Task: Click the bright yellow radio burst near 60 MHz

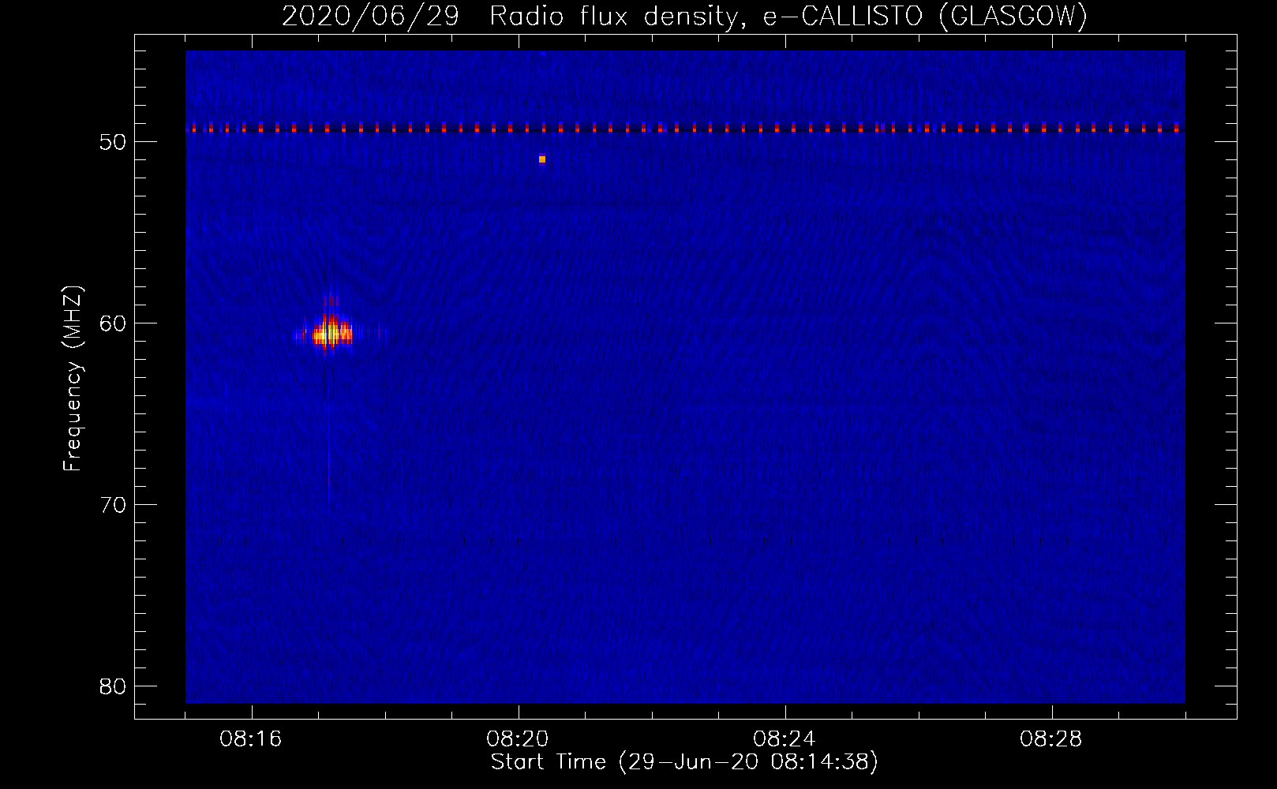Action: tap(331, 334)
